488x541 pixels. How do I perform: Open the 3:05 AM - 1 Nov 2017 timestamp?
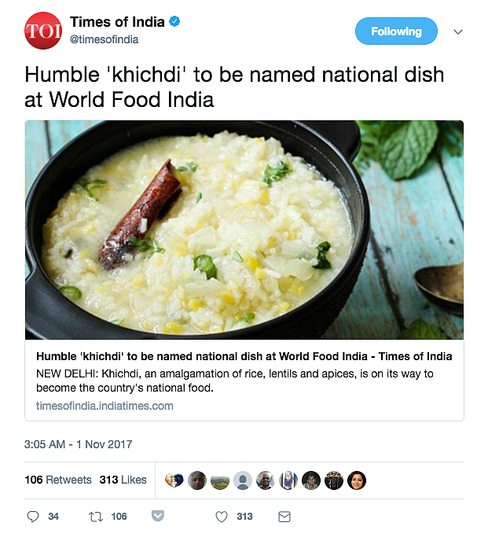point(79,444)
